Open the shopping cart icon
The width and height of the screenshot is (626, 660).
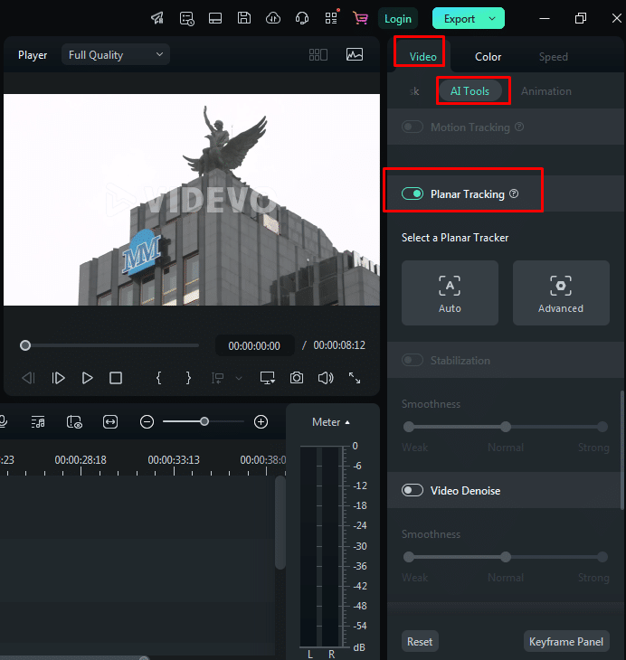tap(360, 18)
